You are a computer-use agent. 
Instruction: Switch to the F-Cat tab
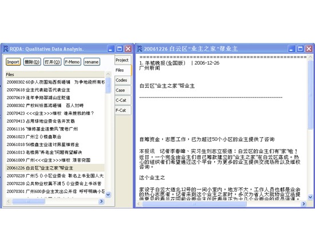(x=122, y=111)
